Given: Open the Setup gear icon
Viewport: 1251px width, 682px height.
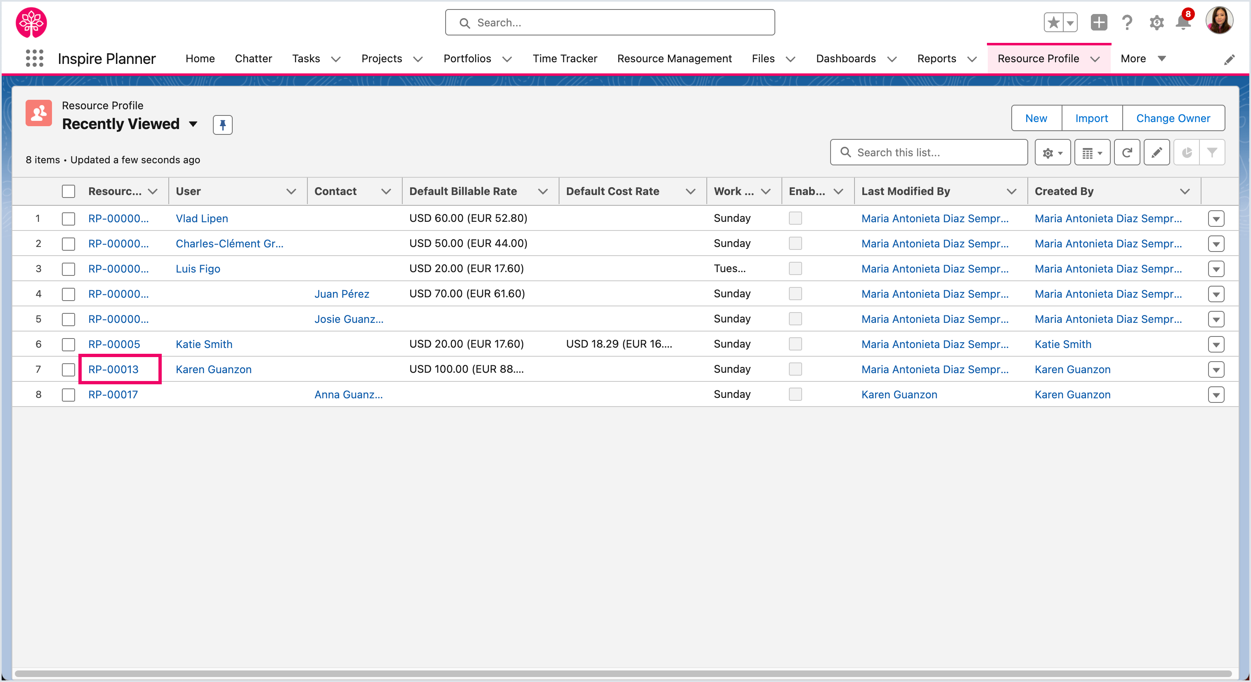Looking at the screenshot, I should pos(1156,22).
